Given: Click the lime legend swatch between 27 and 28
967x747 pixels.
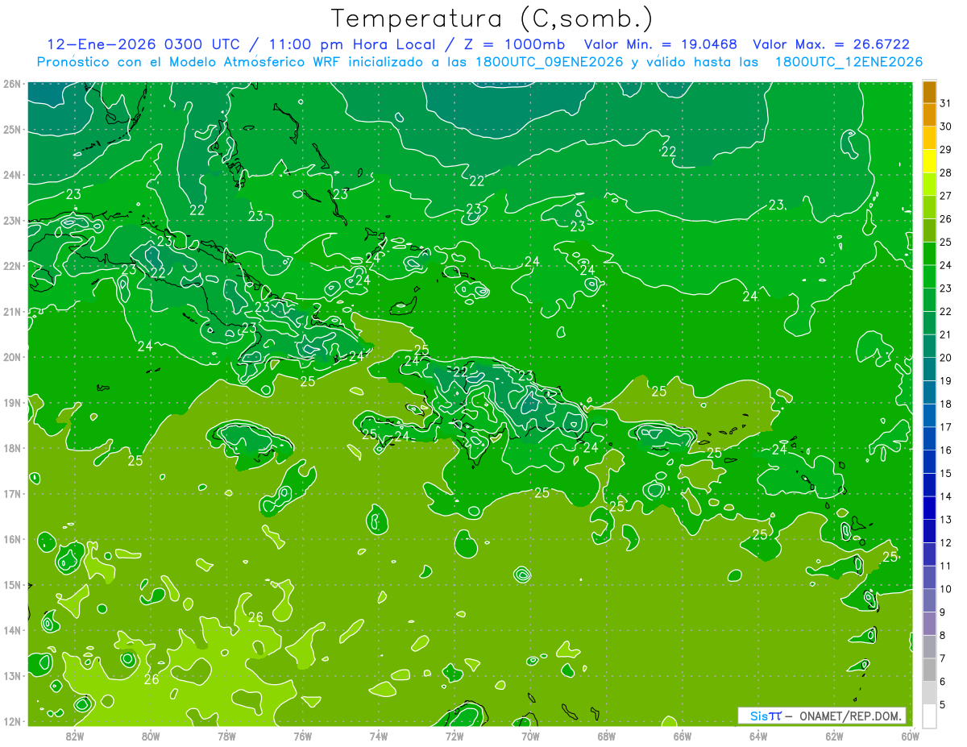Looking at the screenshot, I should click(929, 185).
